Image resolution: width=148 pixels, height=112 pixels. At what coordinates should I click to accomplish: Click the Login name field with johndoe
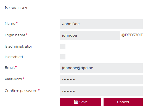point(90,35)
